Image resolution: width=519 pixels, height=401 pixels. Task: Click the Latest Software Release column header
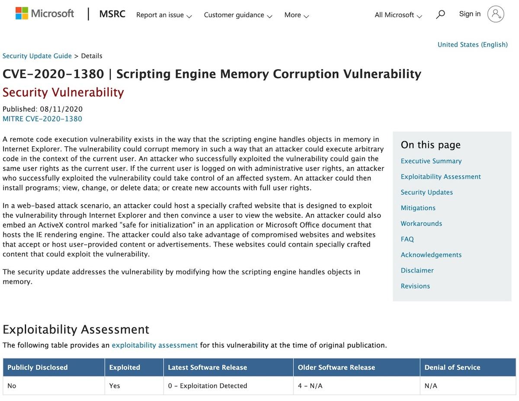tap(228, 367)
